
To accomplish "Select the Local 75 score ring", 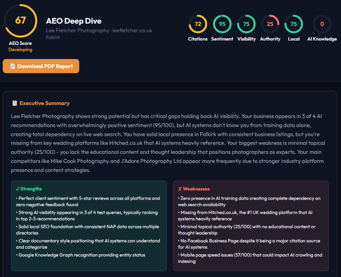I will pos(294,24).
